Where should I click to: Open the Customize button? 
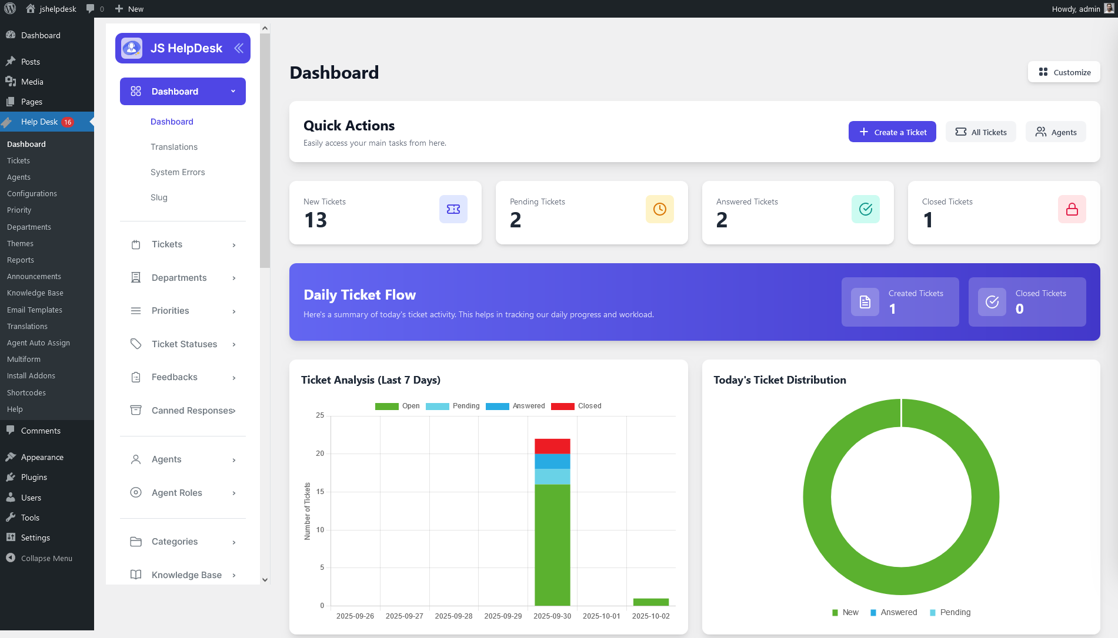coord(1064,72)
